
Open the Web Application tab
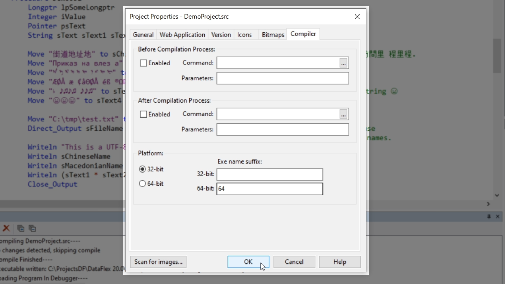pos(182,35)
